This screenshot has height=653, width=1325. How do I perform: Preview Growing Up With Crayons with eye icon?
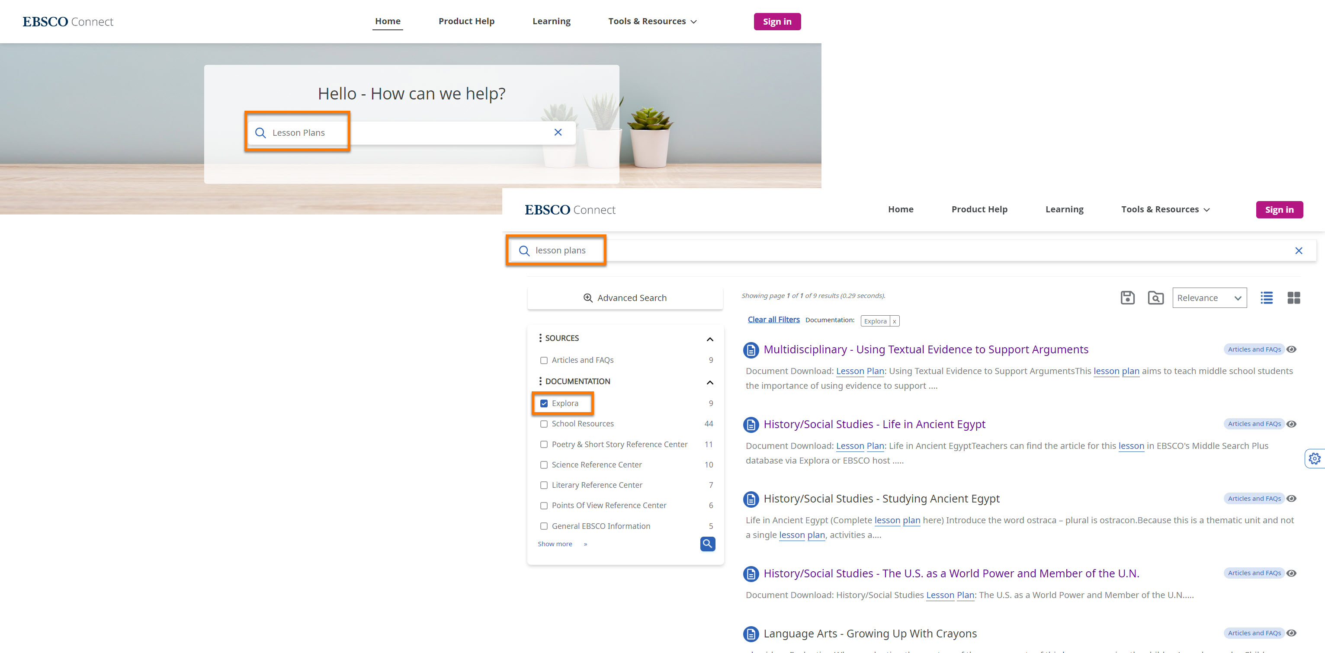1291,633
